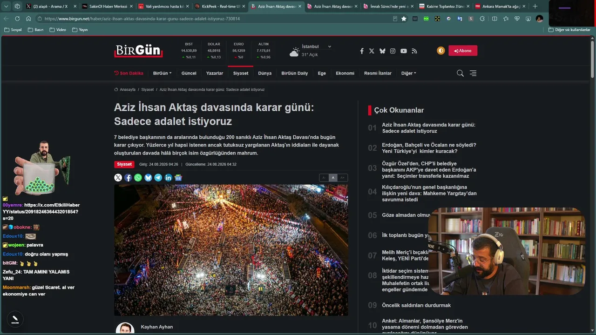The image size is (596, 335).
Task: Open the BirGün Daily navigation item
Action: [295, 73]
